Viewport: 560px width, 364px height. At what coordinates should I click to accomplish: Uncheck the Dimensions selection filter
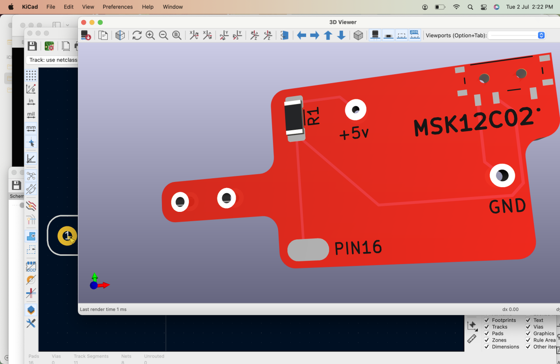point(487,347)
